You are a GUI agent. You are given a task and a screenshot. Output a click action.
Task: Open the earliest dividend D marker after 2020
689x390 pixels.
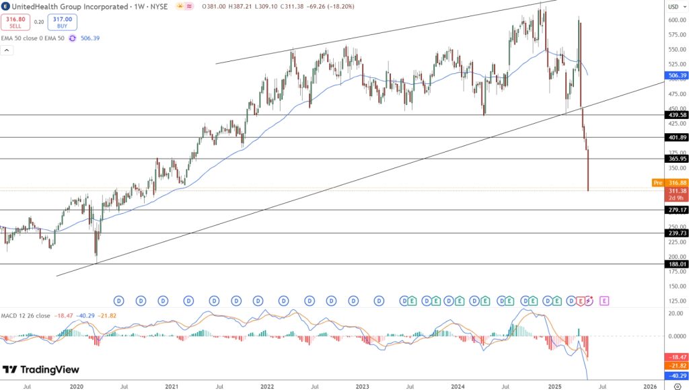coord(118,301)
